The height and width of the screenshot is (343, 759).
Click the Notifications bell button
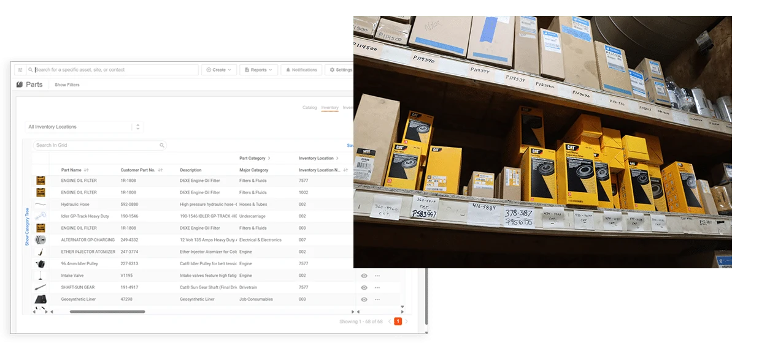[302, 70]
